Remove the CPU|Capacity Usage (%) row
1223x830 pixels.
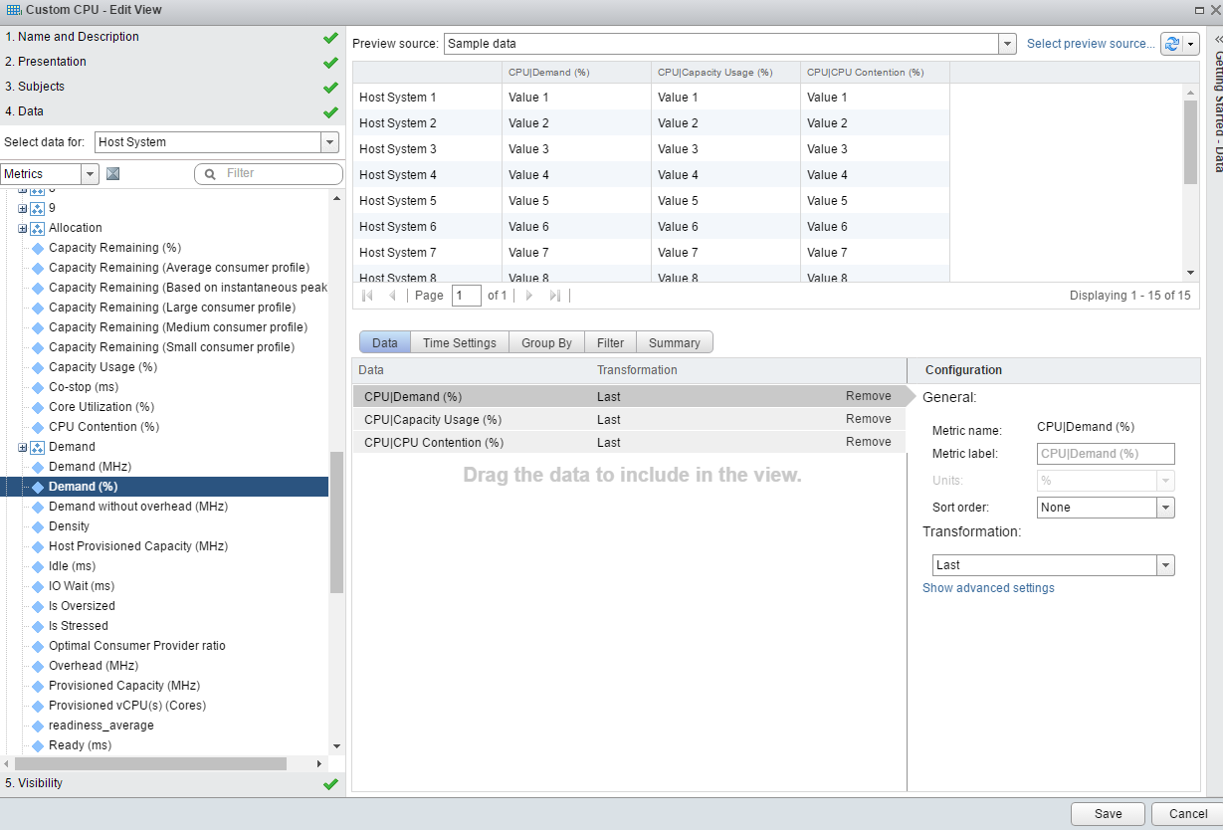tap(868, 419)
